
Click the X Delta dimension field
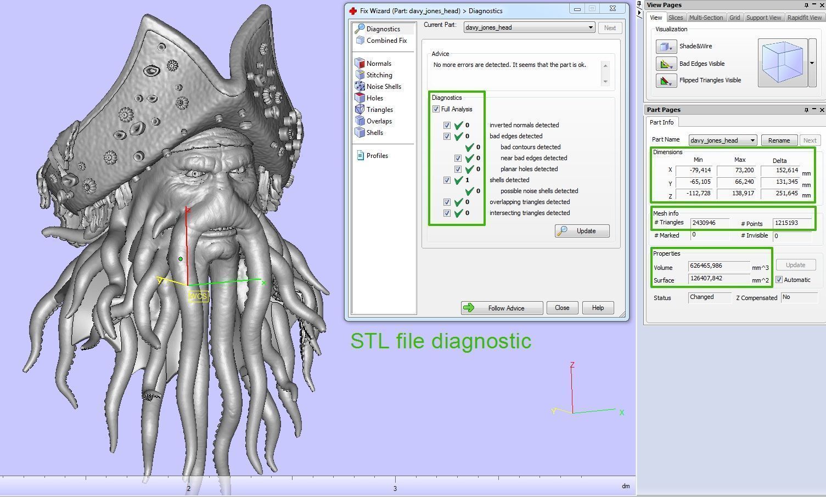(x=780, y=171)
